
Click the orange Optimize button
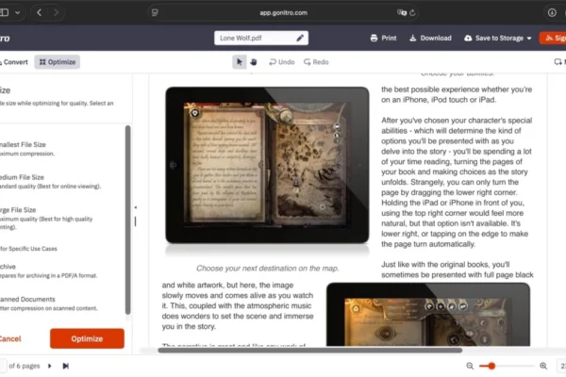pos(87,338)
